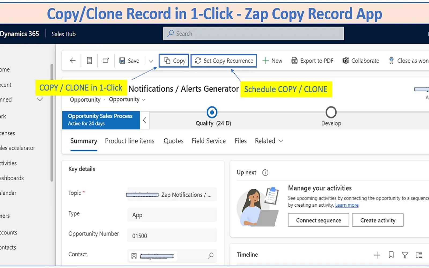
Task: Click Collaborate in command bar
Action: coord(361,61)
